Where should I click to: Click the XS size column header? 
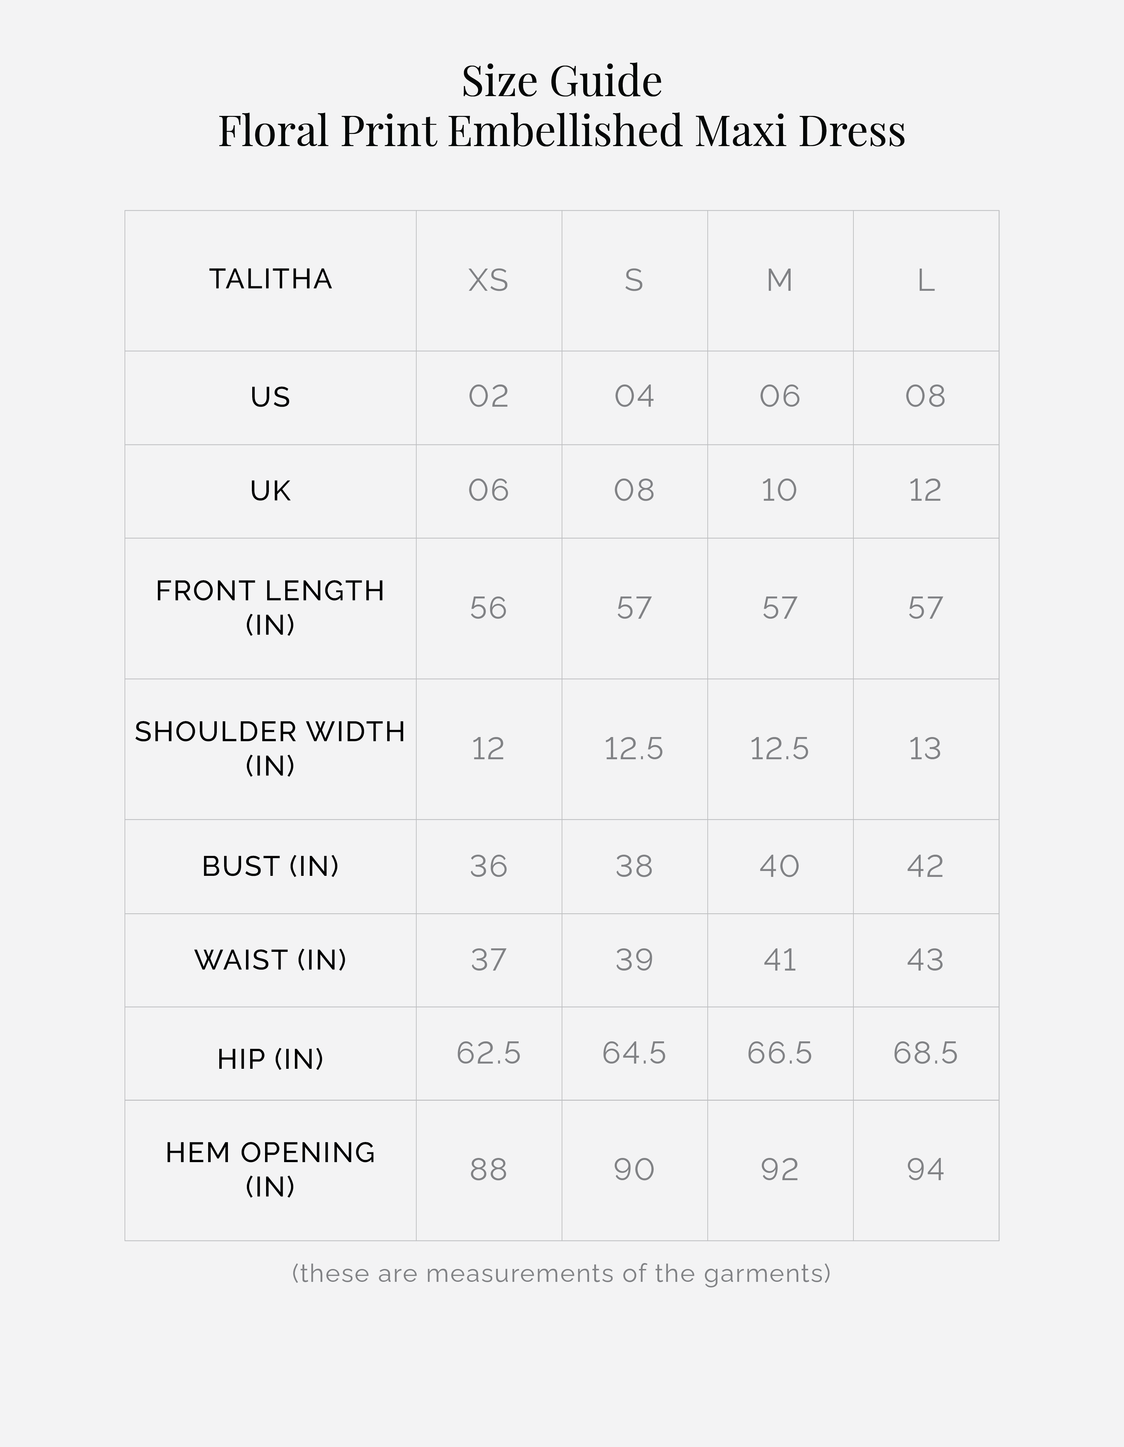click(x=488, y=281)
